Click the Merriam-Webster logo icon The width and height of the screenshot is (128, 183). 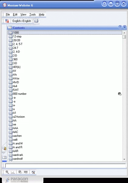coord(5,5)
